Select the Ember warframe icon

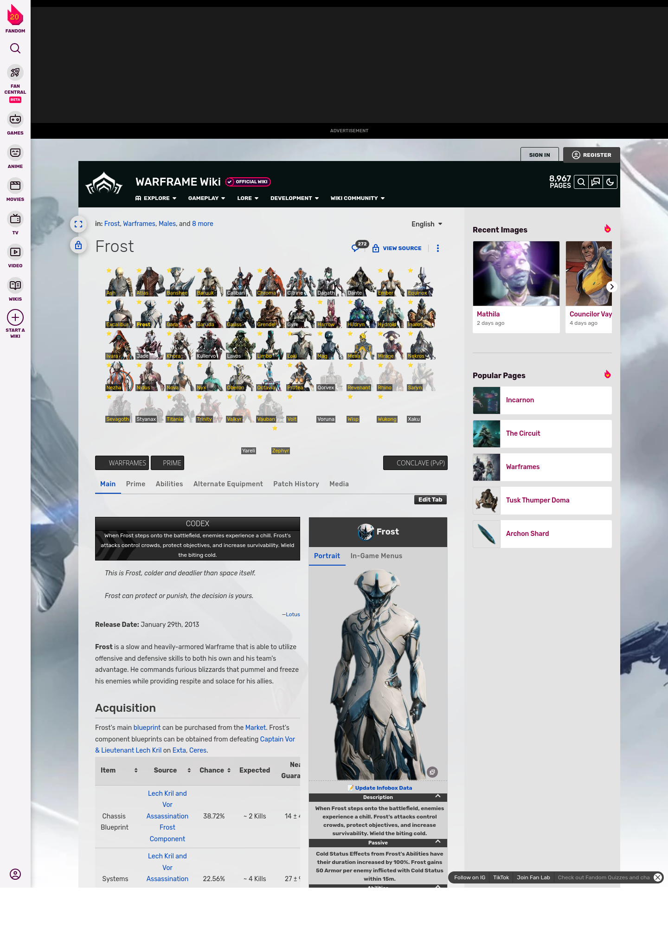click(x=391, y=282)
